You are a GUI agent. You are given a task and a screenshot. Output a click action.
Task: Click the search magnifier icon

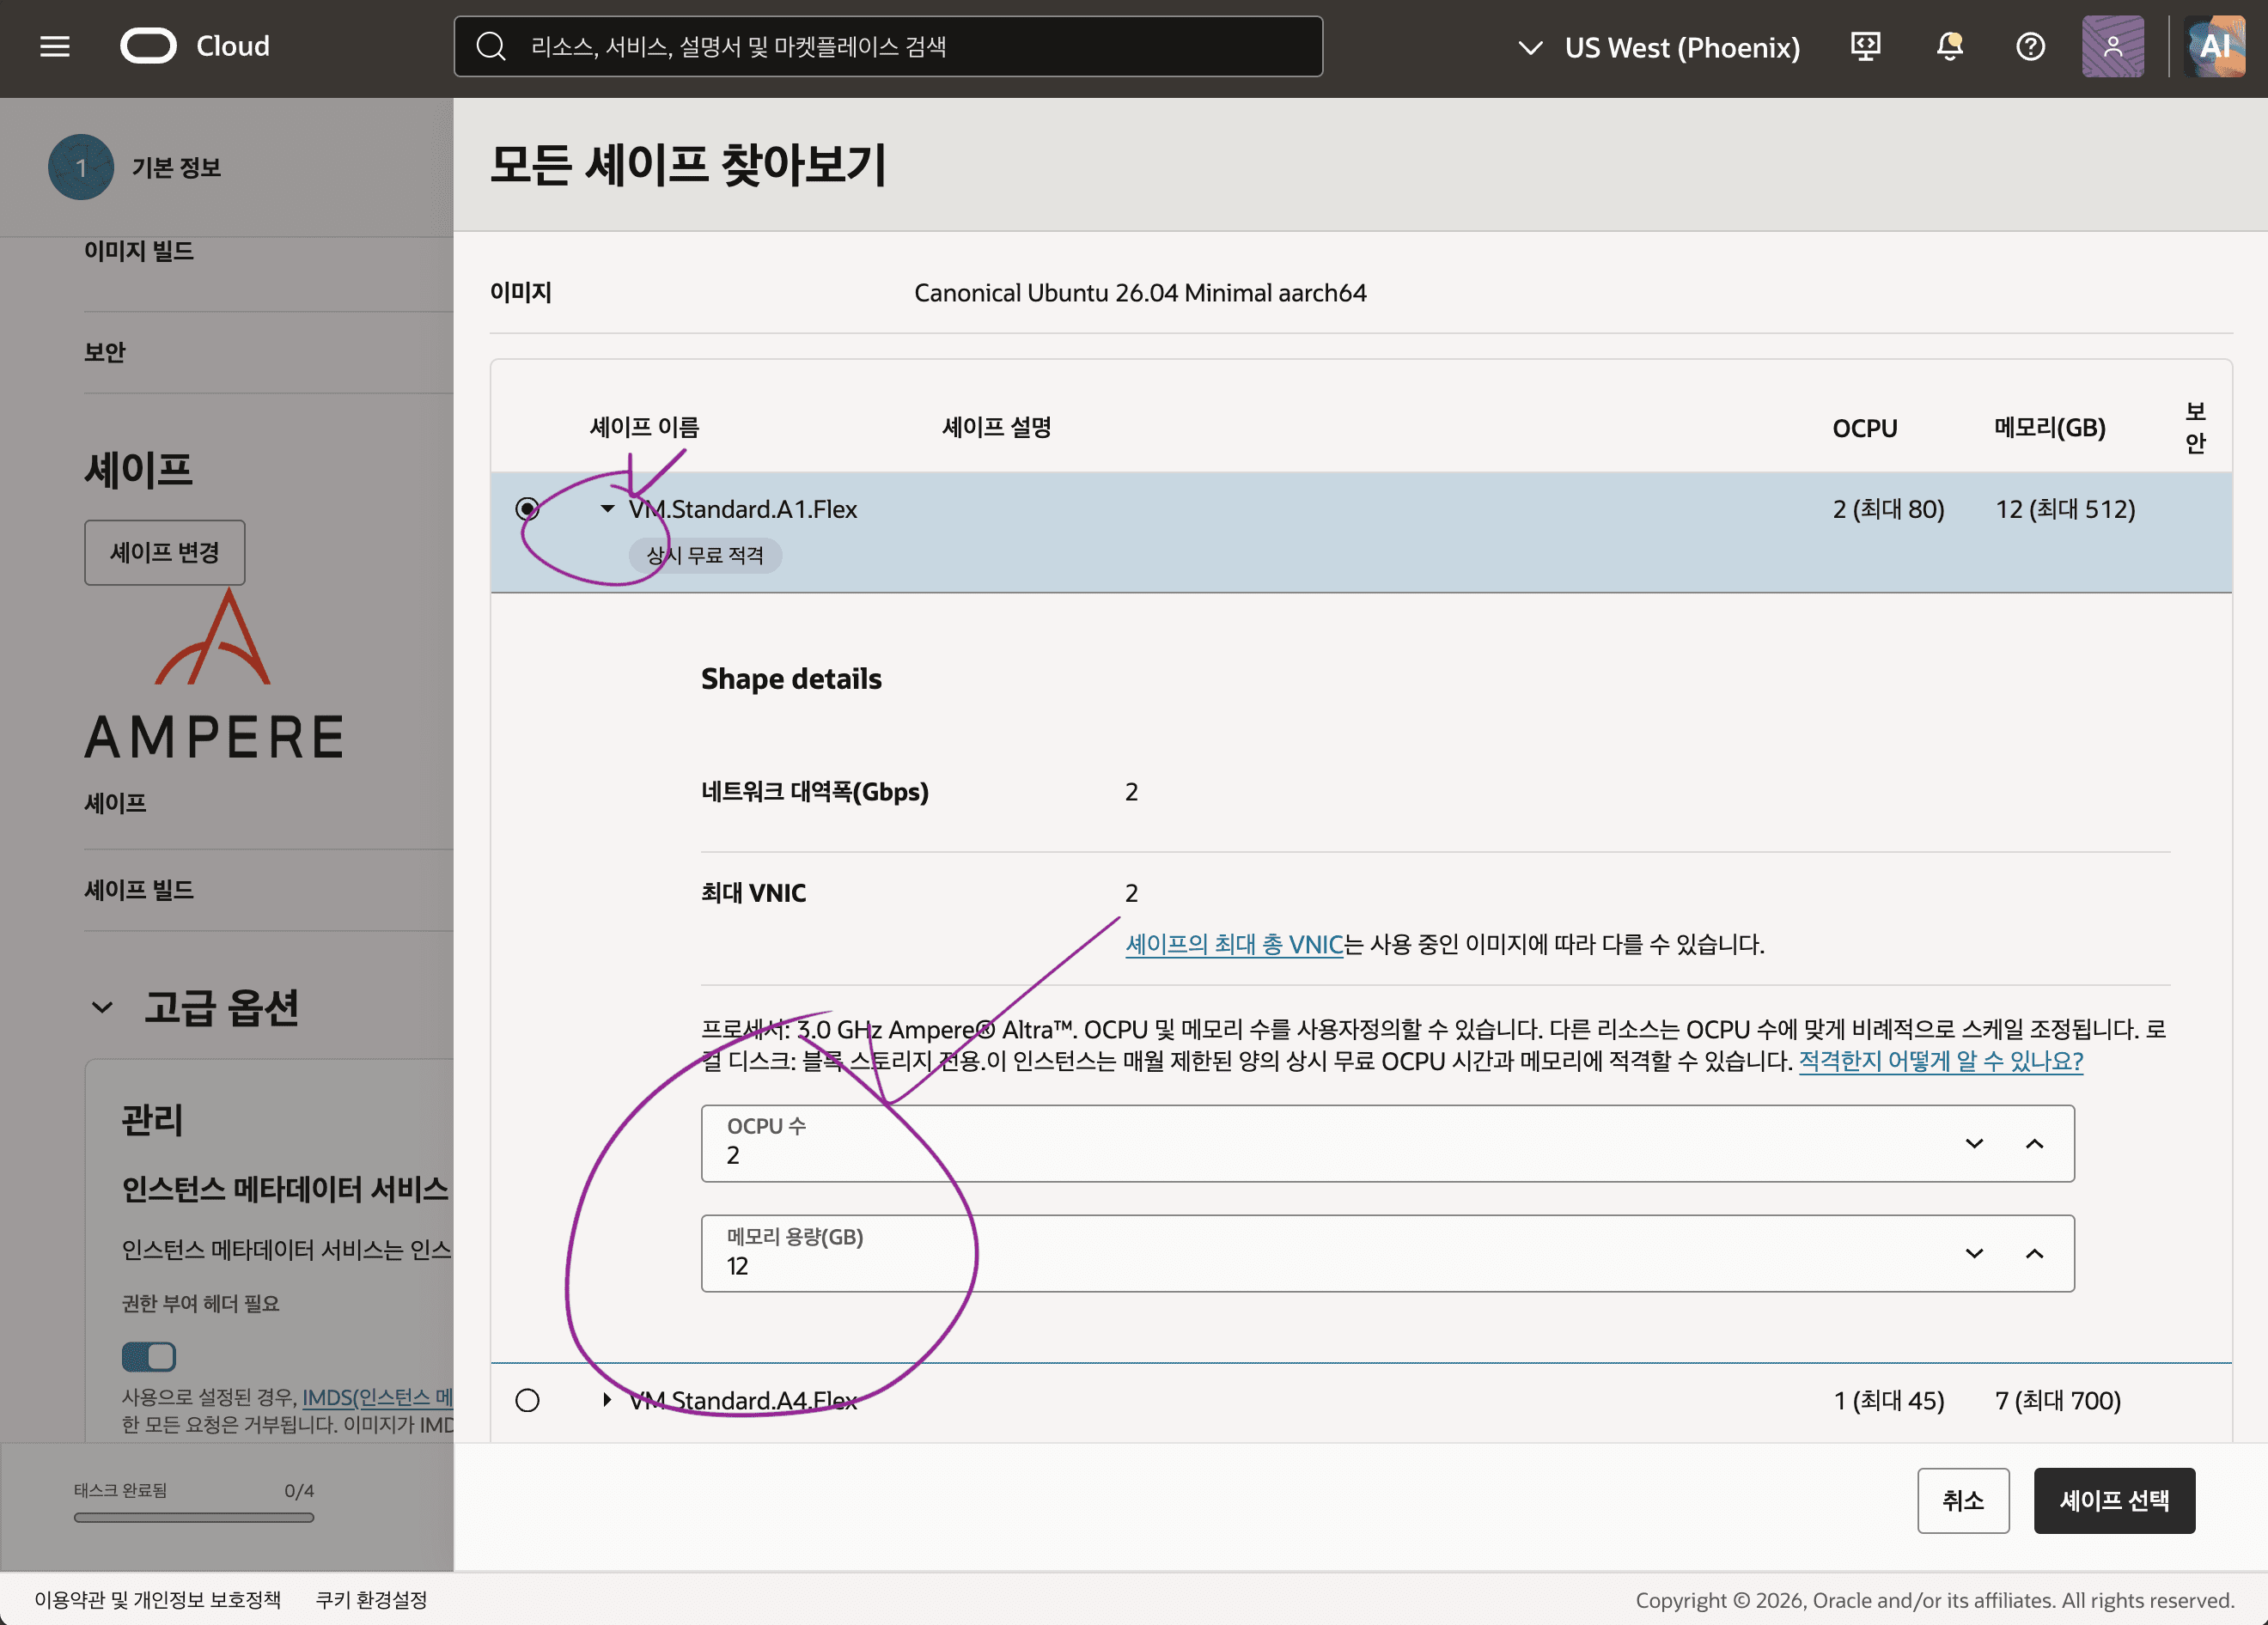[x=491, y=46]
